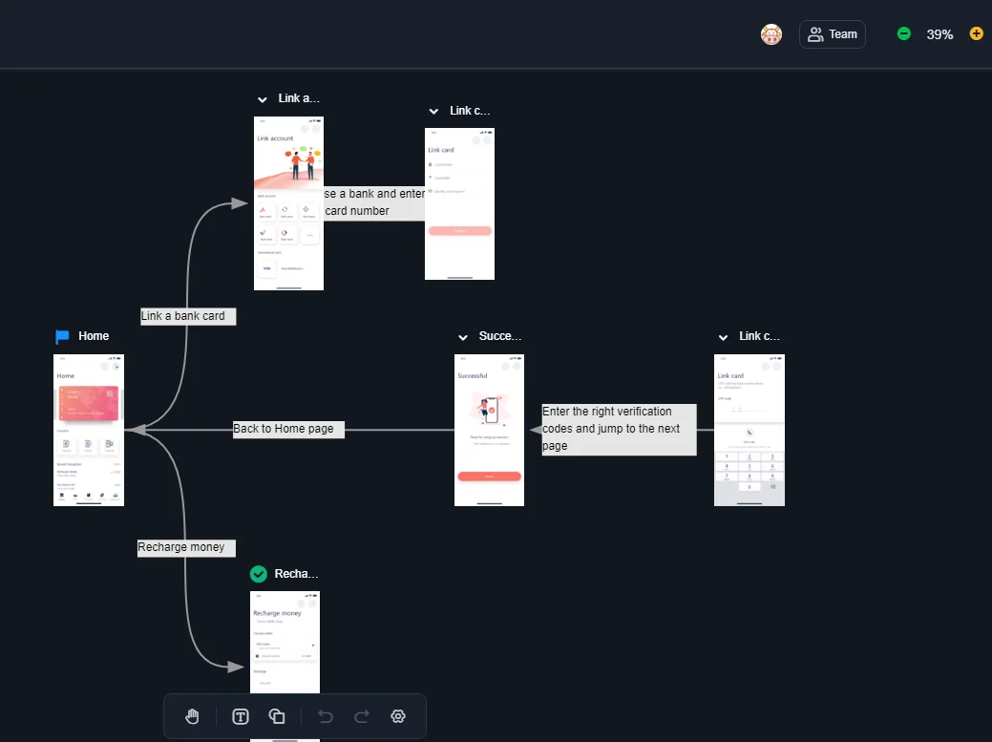
Task: Open the Team button
Action: (x=833, y=34)
